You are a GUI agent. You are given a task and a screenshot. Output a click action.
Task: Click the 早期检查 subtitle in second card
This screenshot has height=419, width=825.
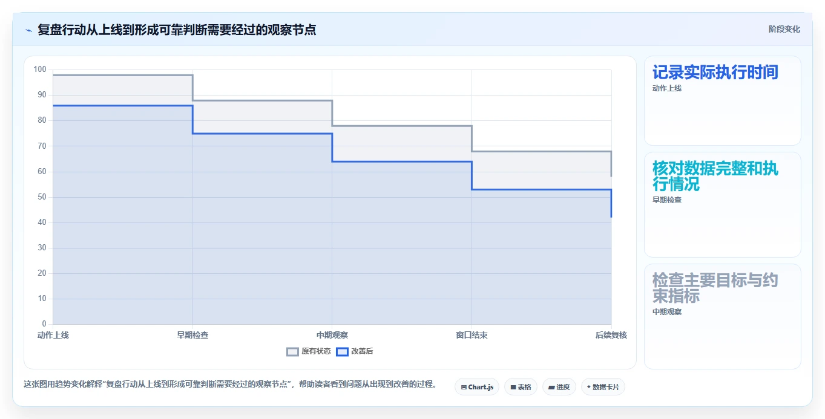667,200
